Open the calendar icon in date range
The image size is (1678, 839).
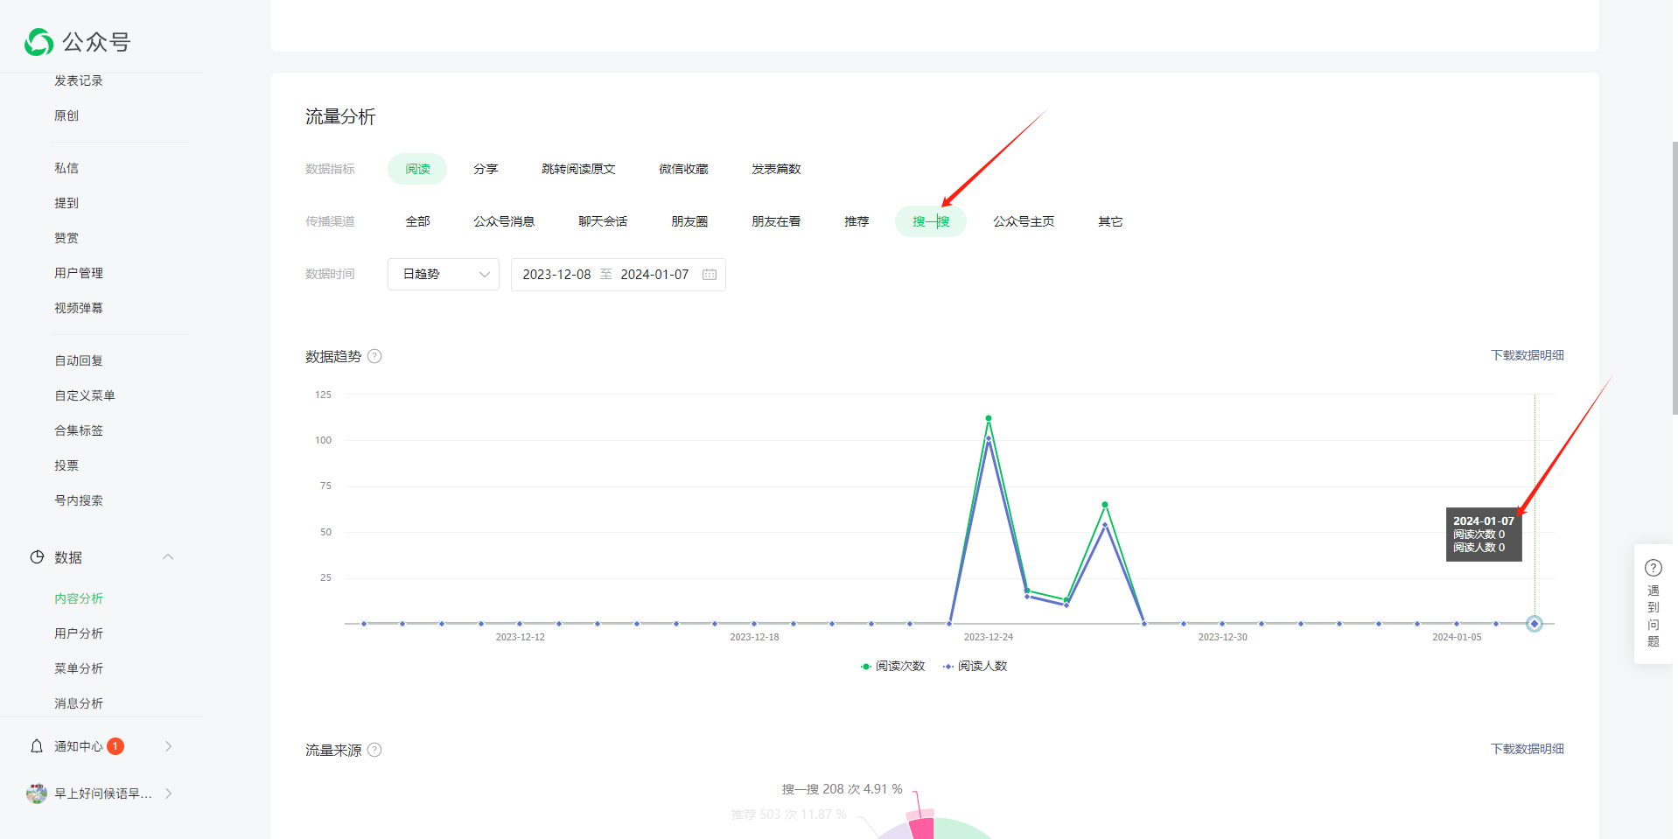710,275
